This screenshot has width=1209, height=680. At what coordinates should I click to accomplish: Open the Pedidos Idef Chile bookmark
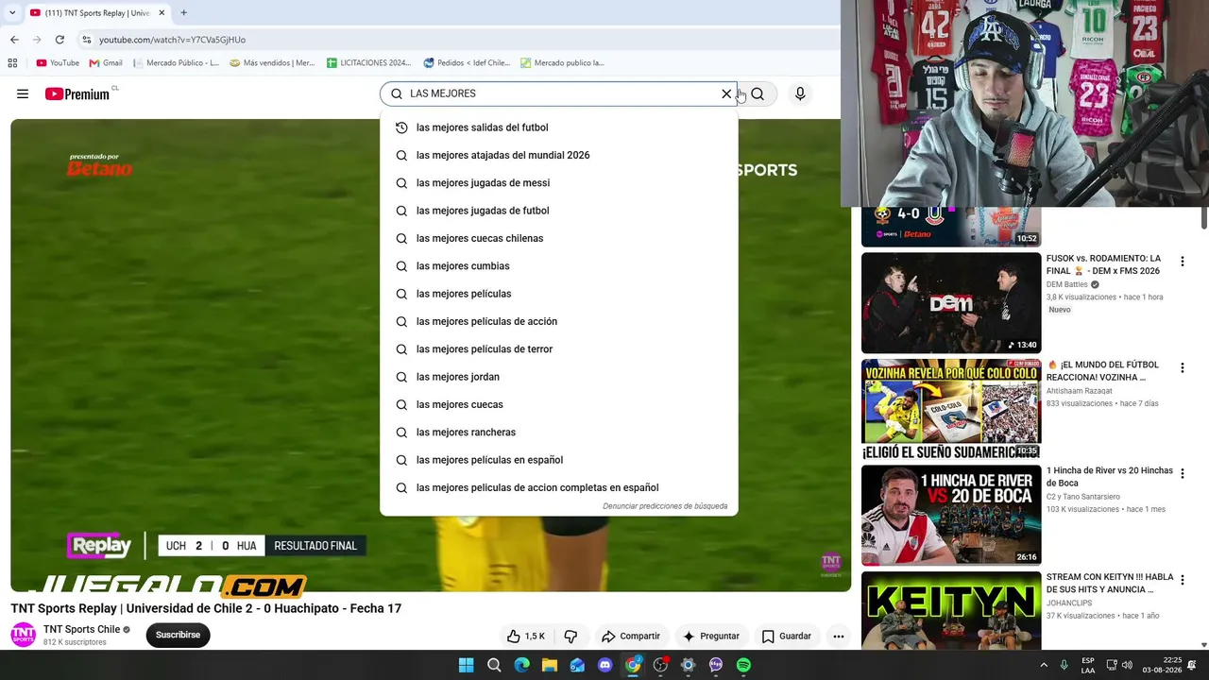click(x=467, y=63)
